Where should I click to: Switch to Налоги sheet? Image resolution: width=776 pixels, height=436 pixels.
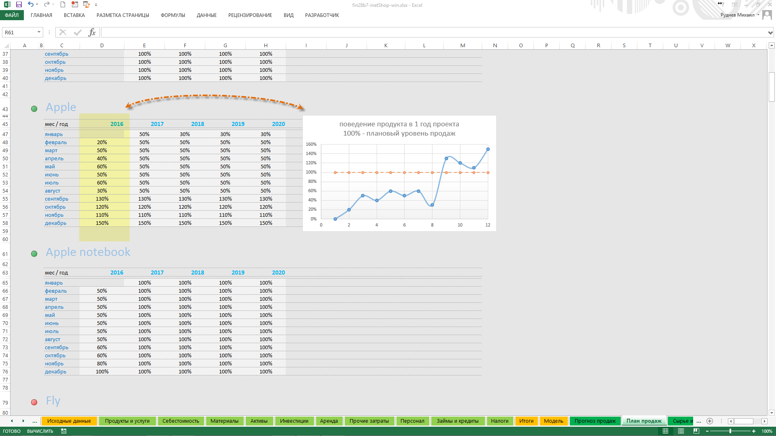[500, 421]
